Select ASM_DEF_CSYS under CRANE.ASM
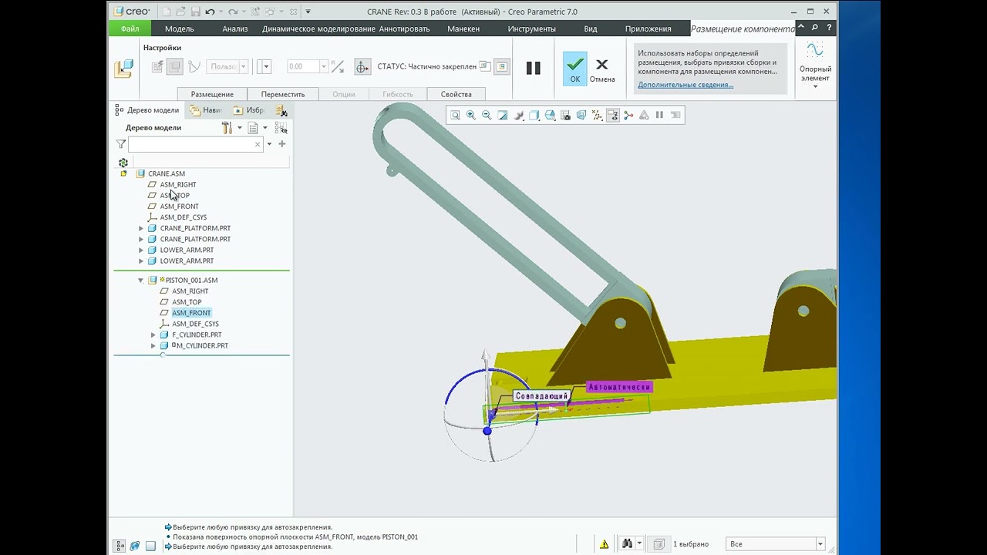987x555 pixels. coord(183,217)
